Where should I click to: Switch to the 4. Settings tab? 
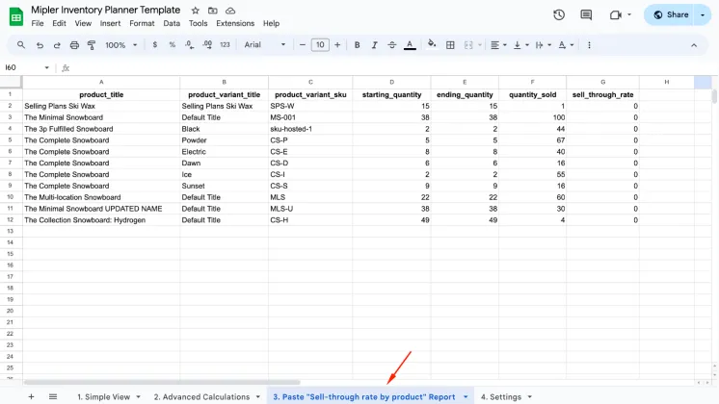(501, 396)
